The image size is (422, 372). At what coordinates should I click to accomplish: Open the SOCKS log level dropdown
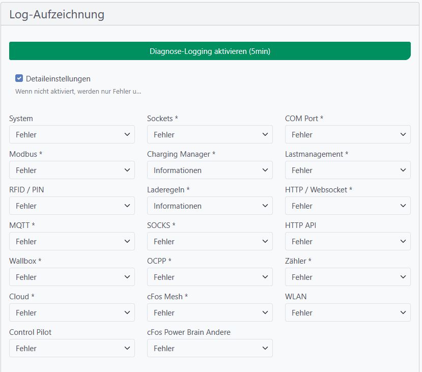tap(210, 242)
